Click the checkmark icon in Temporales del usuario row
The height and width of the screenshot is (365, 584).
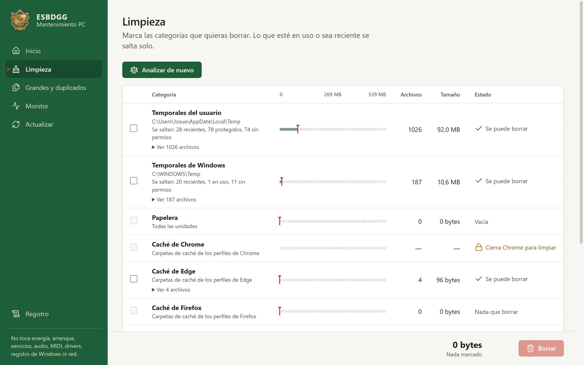tap(479, 128)
